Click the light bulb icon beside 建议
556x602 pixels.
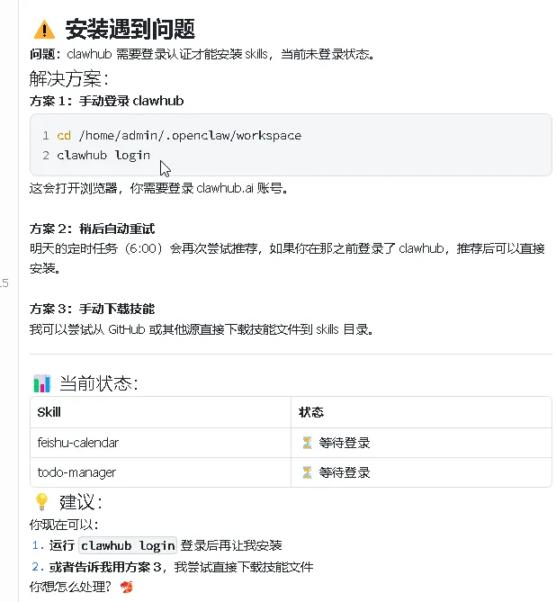(41, 502)
